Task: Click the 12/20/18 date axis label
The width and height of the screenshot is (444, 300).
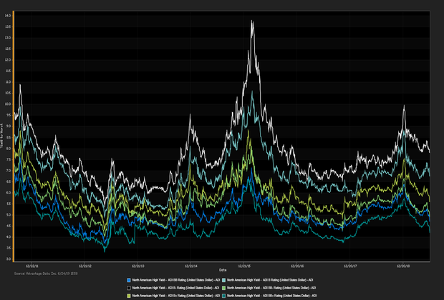Action: (x=403, y=266)
